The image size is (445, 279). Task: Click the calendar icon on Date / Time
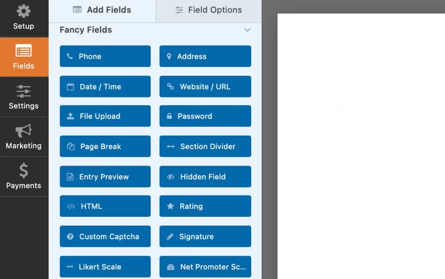click(x=70, y=87)
